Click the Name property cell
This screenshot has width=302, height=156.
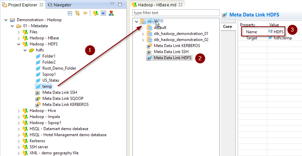tap(251, 32)
